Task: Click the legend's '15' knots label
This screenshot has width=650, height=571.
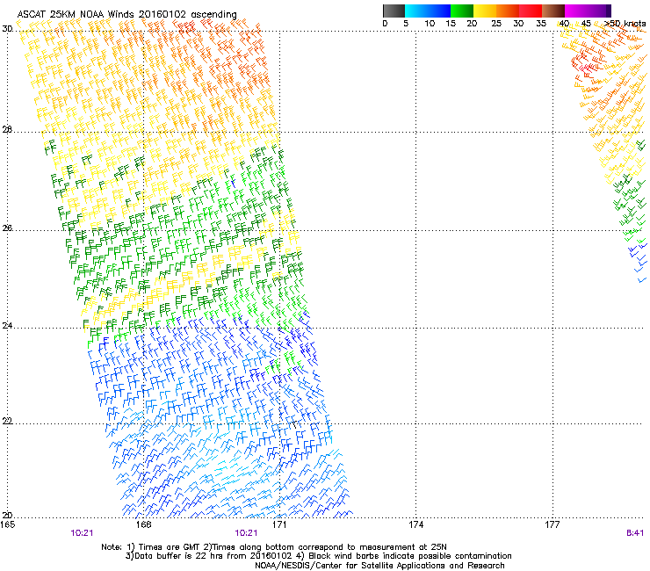Action: tap(451, 23)
